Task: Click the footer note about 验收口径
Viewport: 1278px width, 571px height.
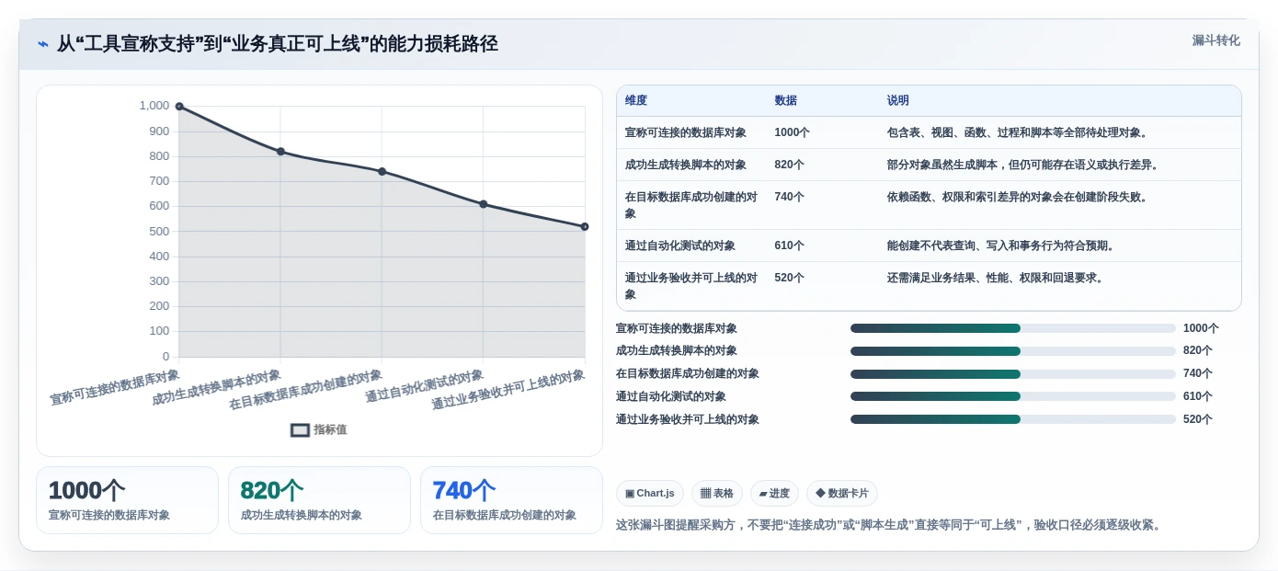Action: point(890,525)
